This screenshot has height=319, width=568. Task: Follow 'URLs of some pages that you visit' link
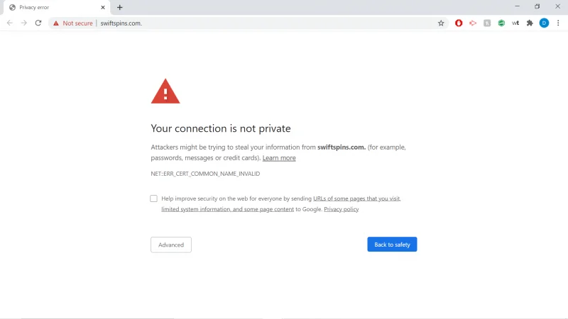tap(357, 198)
